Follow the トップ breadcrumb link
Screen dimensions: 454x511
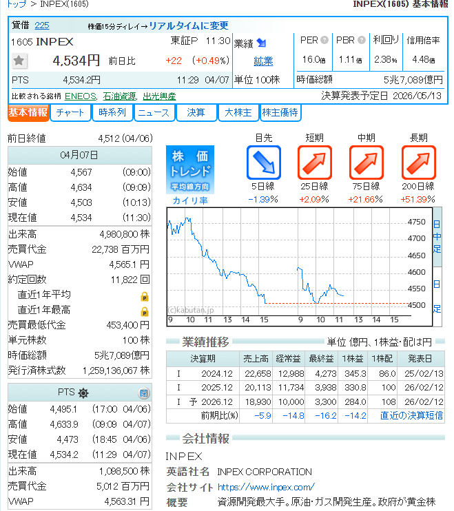(x=17, y=4)
